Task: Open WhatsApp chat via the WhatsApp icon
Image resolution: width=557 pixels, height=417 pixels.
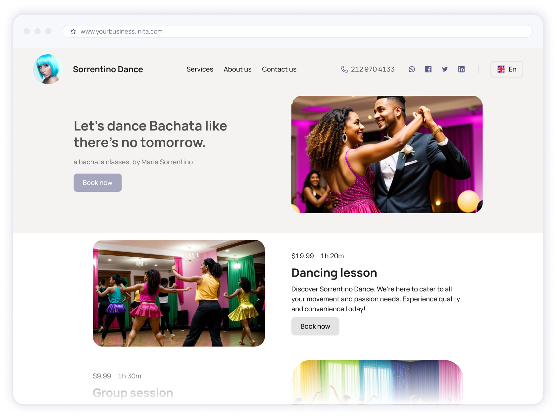Action: coord(412,69)
